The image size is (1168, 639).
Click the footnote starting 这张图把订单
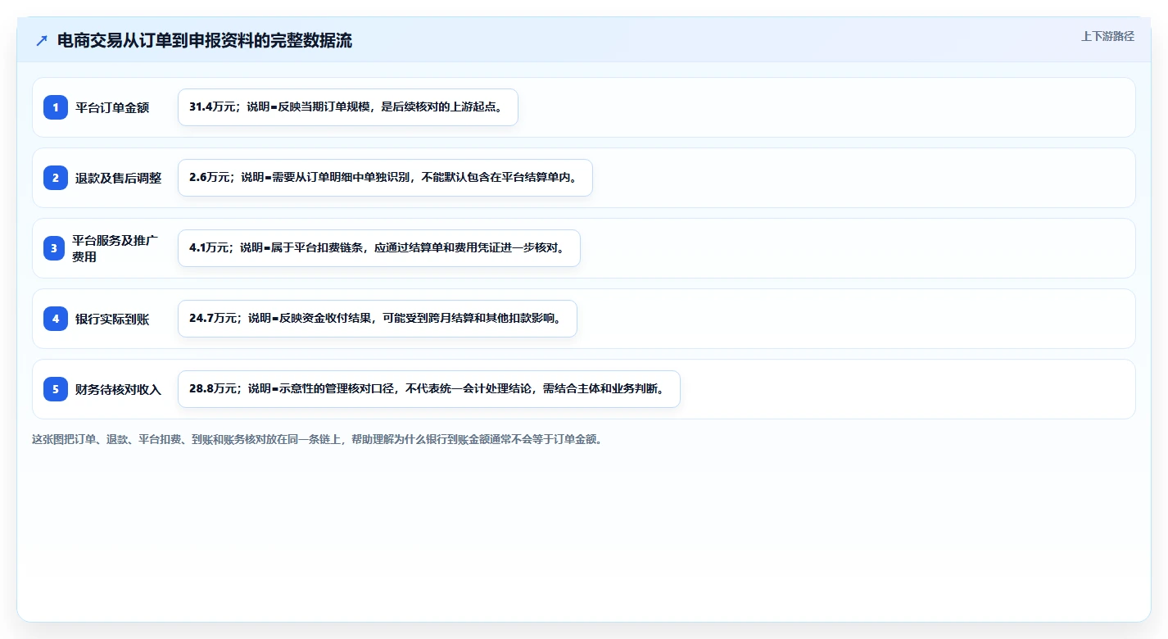pyautogui.click(x=317, y=439)
